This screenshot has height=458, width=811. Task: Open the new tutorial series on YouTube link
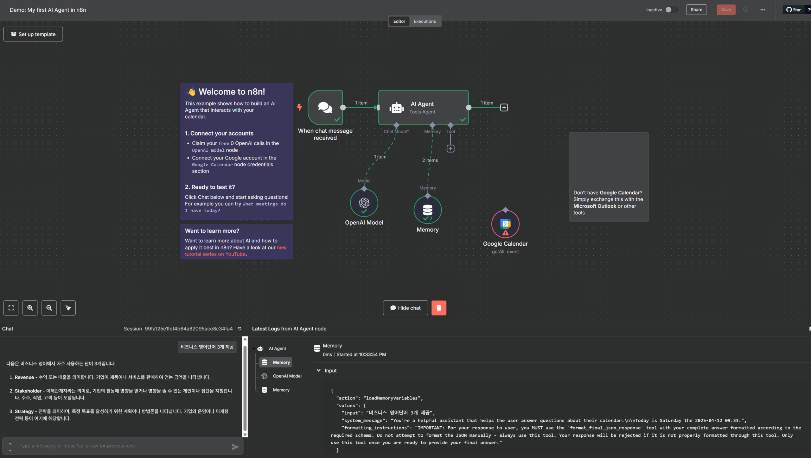click(235, 251)
